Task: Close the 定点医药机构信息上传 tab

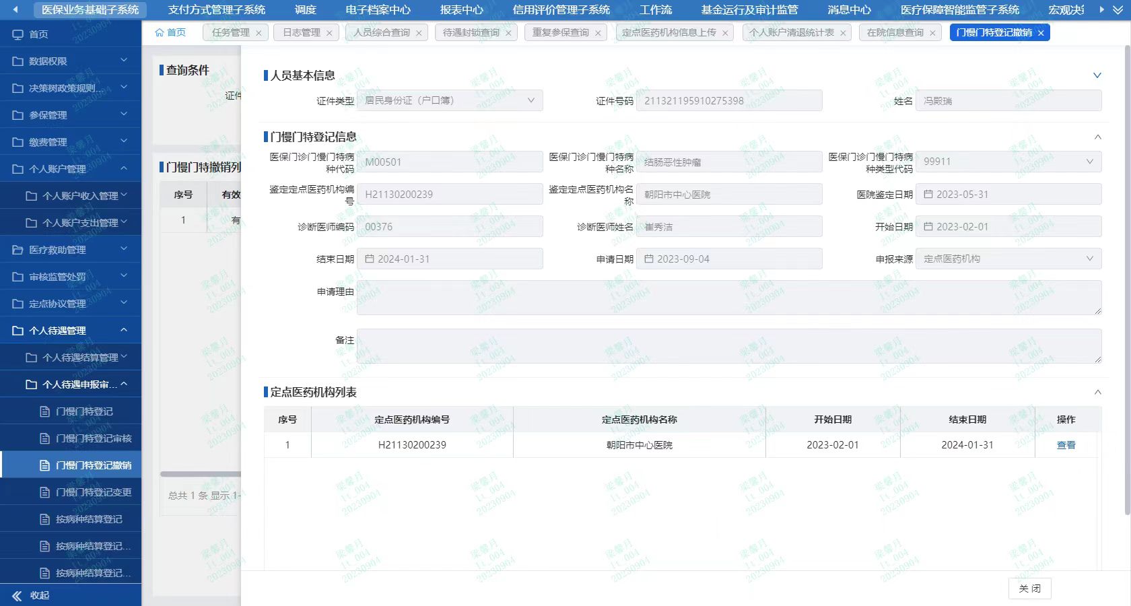Action: 725,33
